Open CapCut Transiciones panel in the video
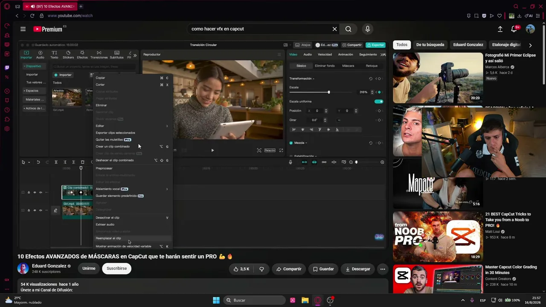 pyautogui.click(x=99, y=55)
